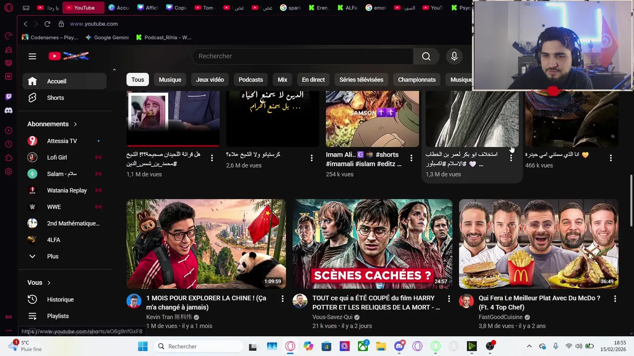Switch to the Accu browser tab
The image size is (634, 356).
click(x=119, y=7)
